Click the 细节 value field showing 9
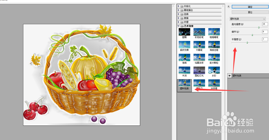269x140 pixels. (265, 32)
